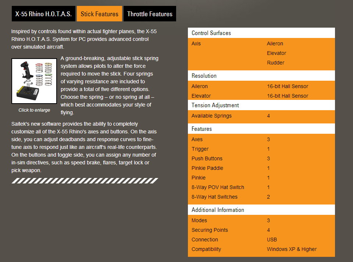
Task: Click the Push Buttons label
Action: [x=207, y=158]
